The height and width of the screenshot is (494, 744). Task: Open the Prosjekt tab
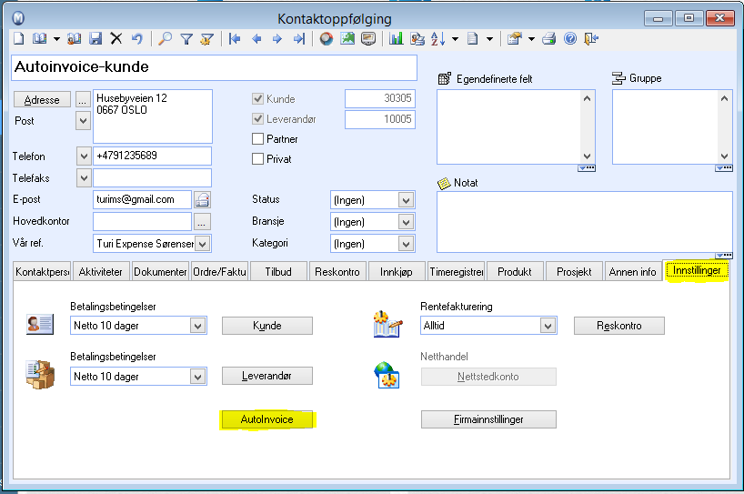coord(574,272)
